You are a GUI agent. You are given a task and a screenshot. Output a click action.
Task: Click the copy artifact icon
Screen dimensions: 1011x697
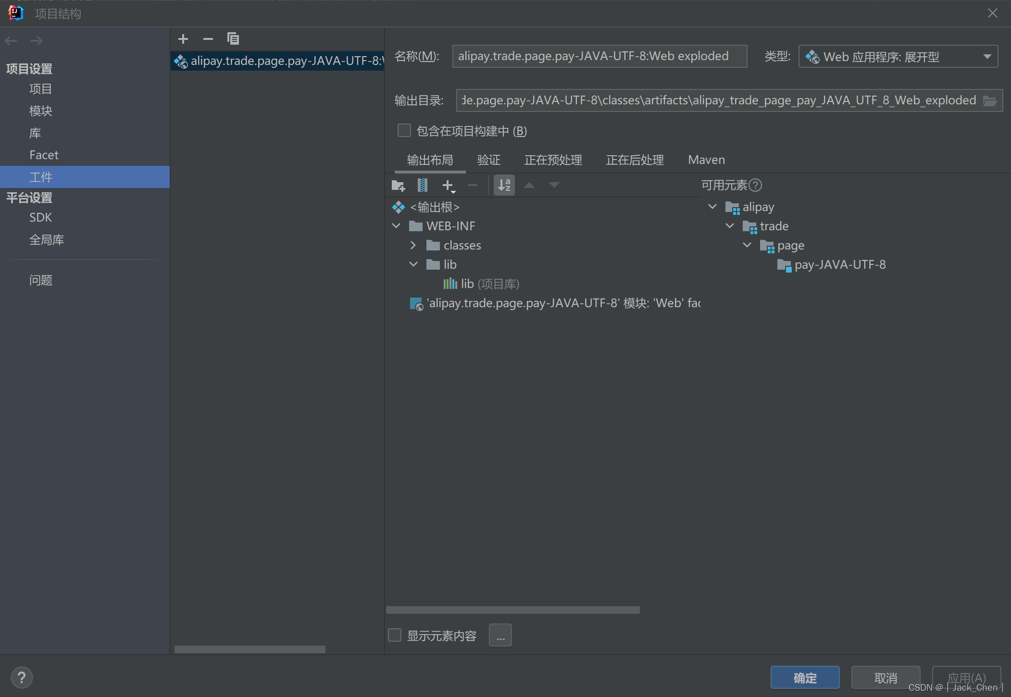pyautogui.click(x=233, y=38)
